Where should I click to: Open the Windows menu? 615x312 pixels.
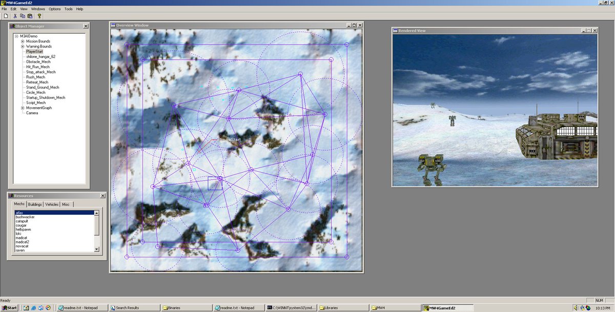38,9
